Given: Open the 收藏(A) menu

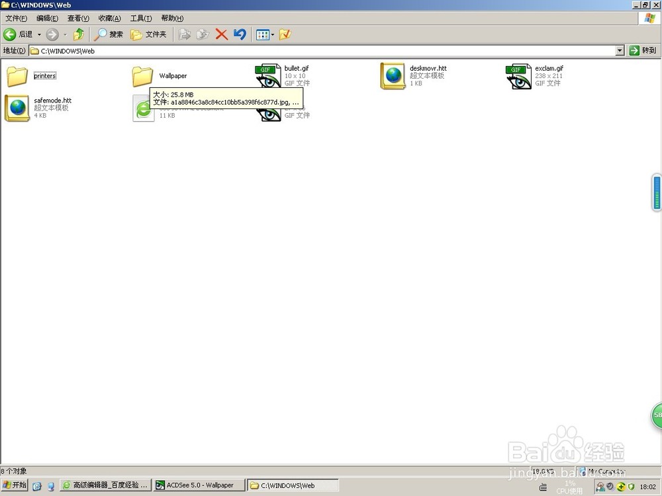Looking at the screenshot, I should pos(109,18).
